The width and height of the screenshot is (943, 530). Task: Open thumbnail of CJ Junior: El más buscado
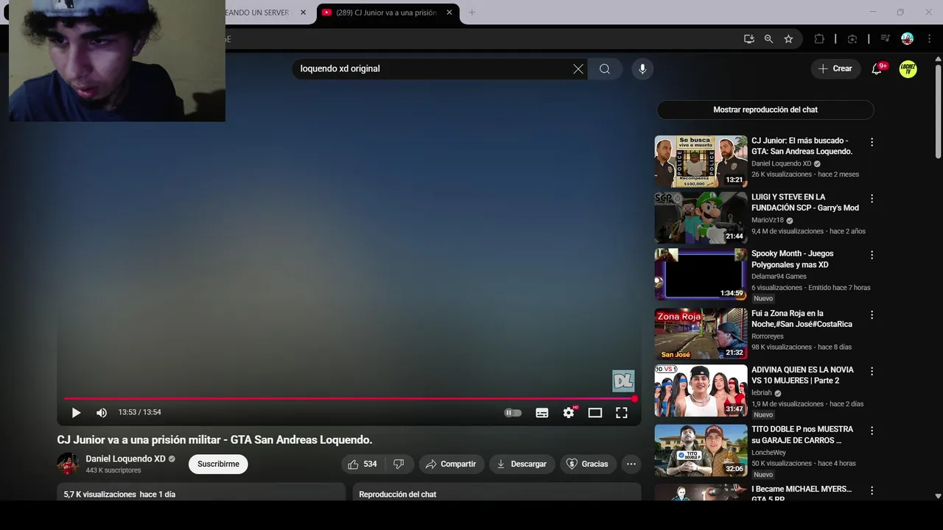(701, 161)
